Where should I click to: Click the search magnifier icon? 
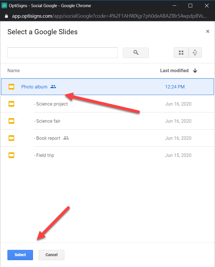[x=136, y=52]
